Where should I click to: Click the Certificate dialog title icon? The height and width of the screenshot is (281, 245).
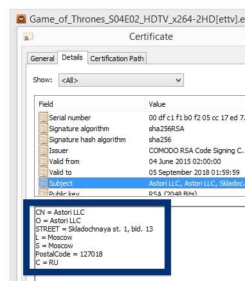click(x=28, y=37)
